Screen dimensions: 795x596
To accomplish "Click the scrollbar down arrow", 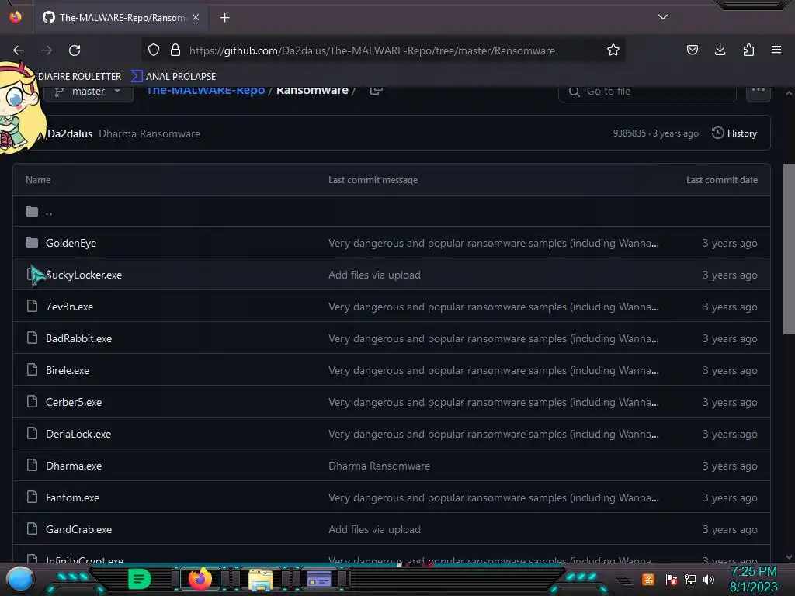I will [789, 557].
